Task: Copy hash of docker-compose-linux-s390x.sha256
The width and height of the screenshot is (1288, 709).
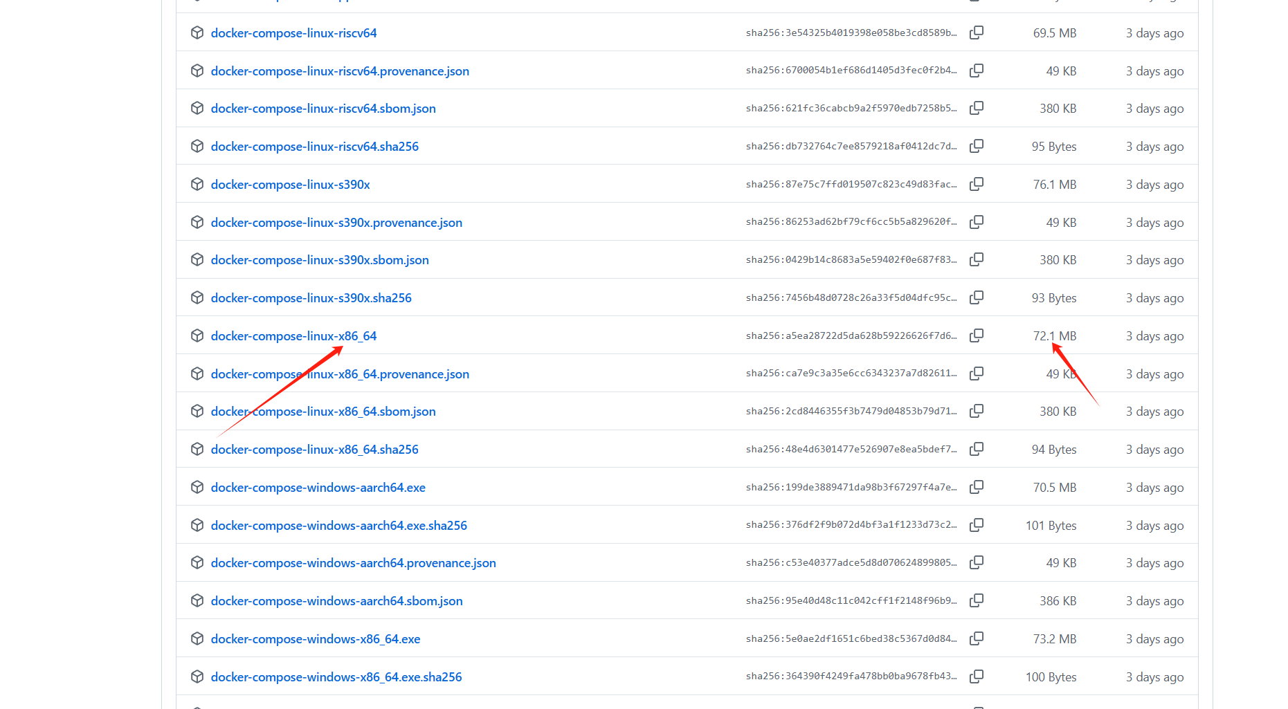Action: click(977, 297)
